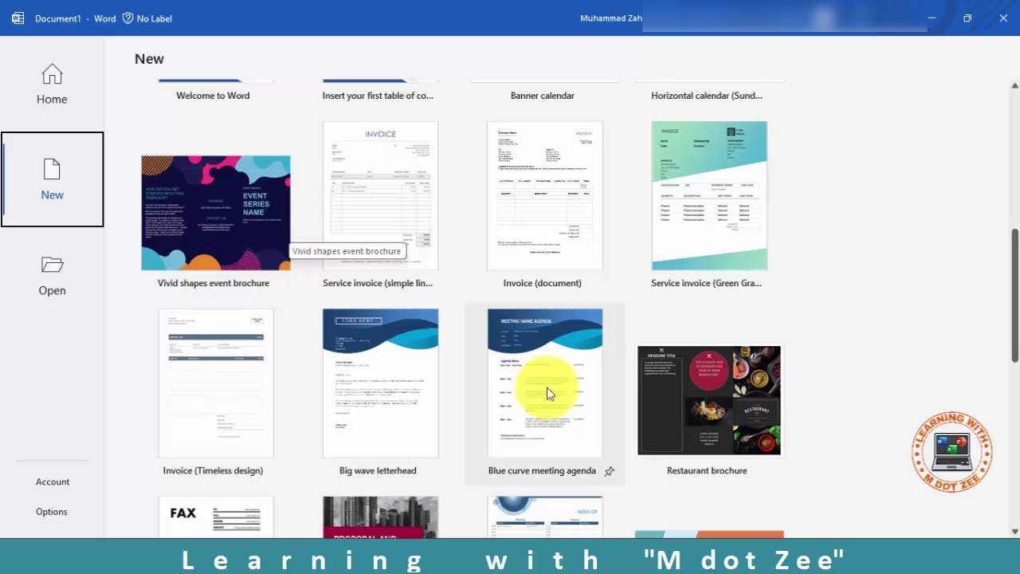Open the week planner template thumbnail
Viewport: 1020px width, 574px height.
(x=545, y=517)
